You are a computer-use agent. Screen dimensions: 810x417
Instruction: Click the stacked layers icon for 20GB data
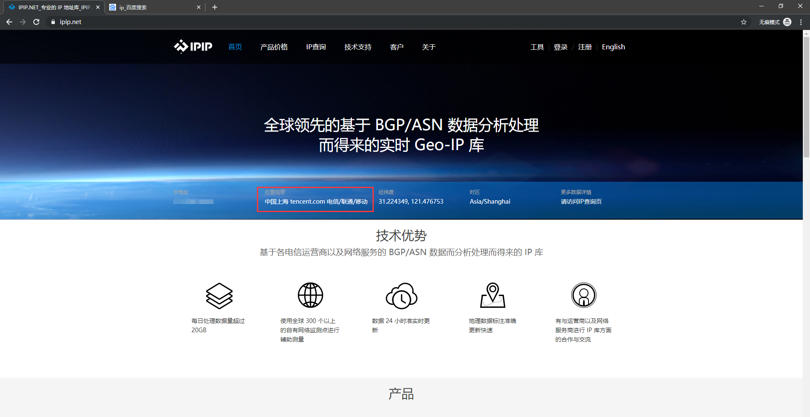click(219, 296)
